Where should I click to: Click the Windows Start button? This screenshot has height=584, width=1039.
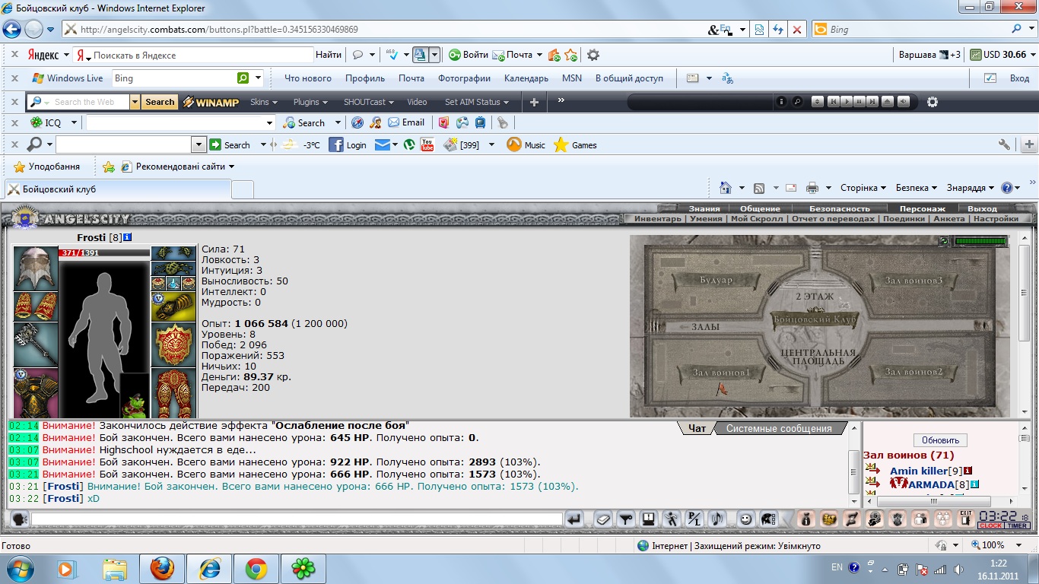[x=20, y=568]
